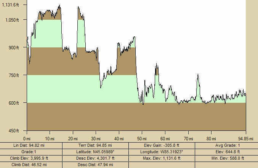The height and width of the screenshot is (168, 258).
Task: Click the Lin Dist: 94.82 mi cell
Action: point(31,145)
